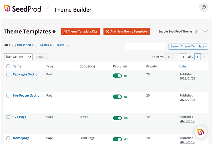This screenshot has height=145, width=213.
Task: Click the Theme Templates info icon
Action: point(54,32)
